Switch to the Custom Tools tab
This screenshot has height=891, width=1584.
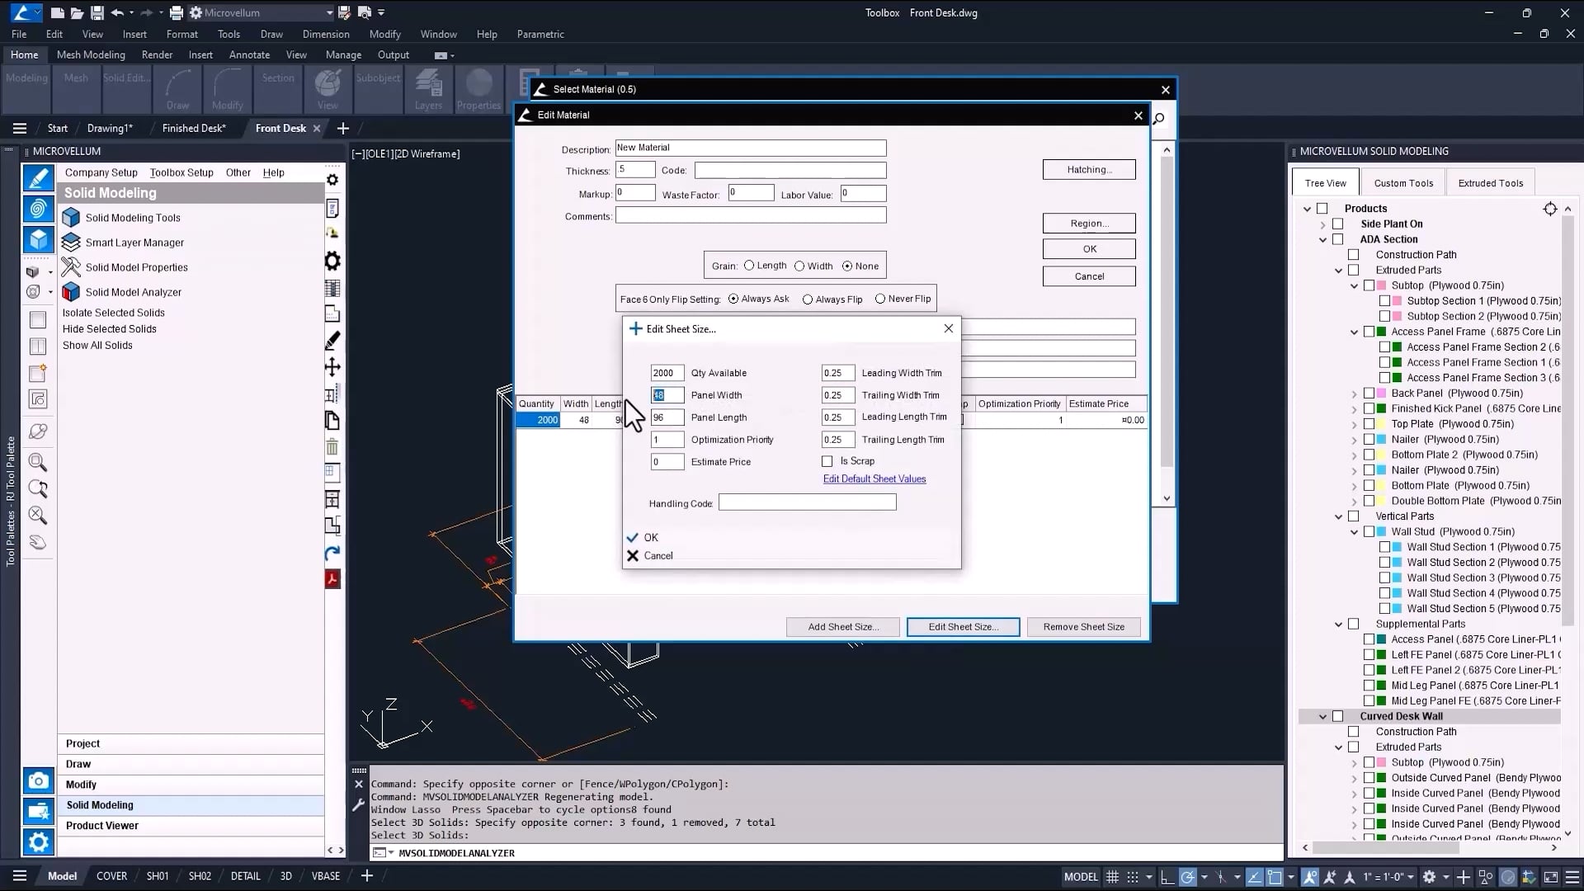[x=1403, y=181]
